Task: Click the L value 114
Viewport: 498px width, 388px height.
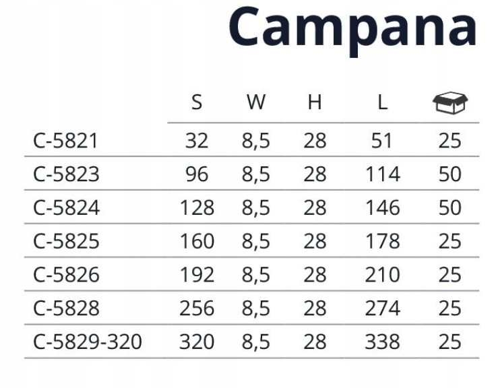Action: (x=383, y=174)
